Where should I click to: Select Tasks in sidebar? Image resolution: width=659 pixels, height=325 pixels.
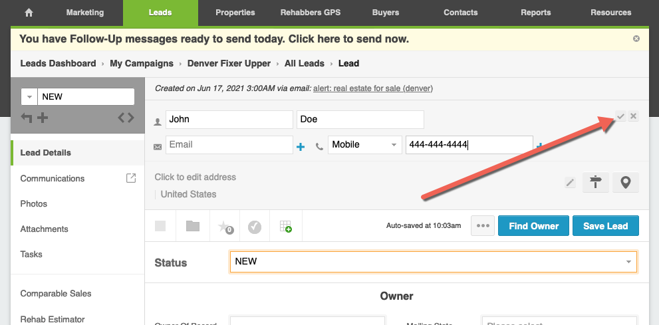coord(31,254)
